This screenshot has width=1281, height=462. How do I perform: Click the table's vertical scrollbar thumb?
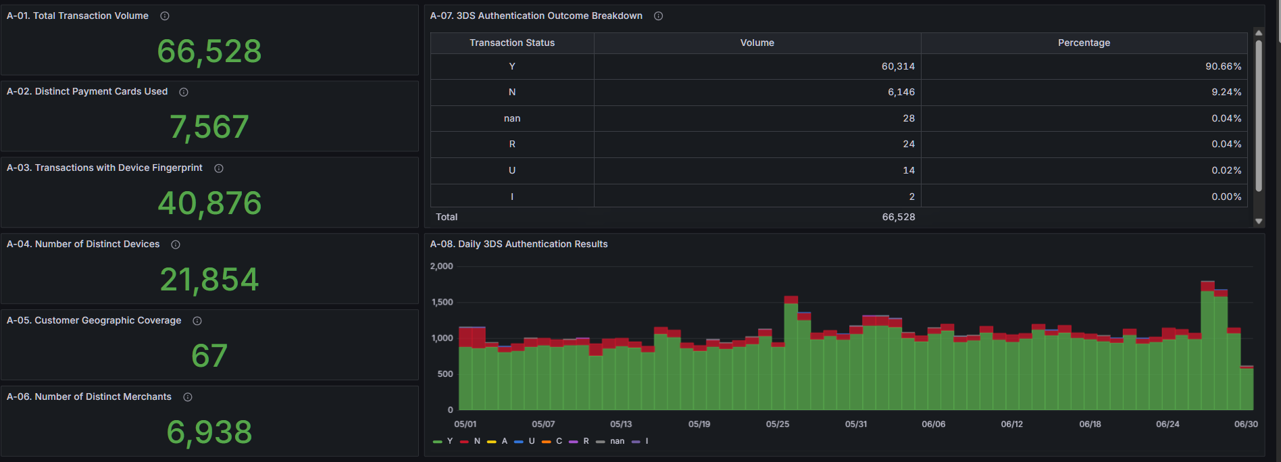tap(1259, 115)
